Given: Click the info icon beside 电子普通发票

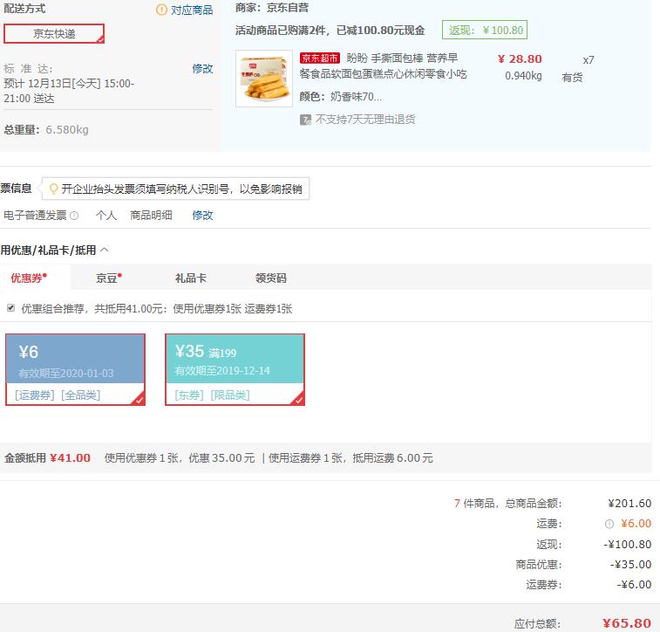Looking at the screenshot, I should 74,216.
